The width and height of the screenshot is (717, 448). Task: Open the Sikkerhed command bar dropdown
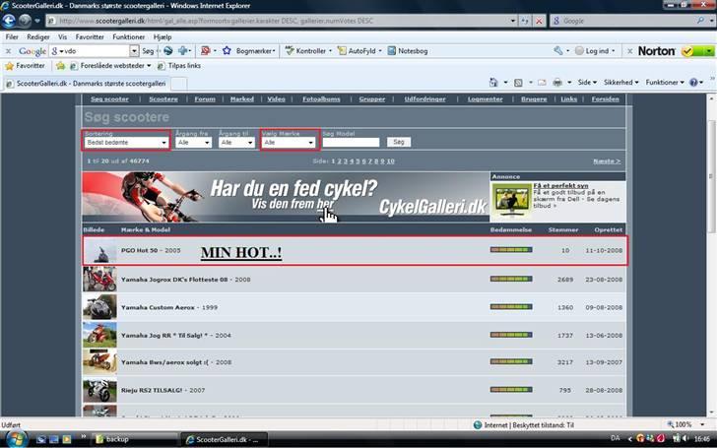click(x=620, y=83)
